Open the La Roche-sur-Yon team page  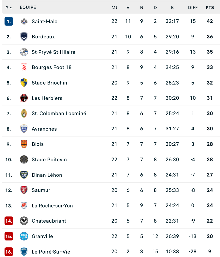click(52, 206)
